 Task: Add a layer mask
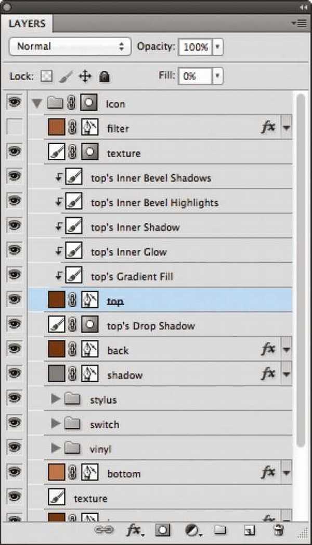[163, 530]
